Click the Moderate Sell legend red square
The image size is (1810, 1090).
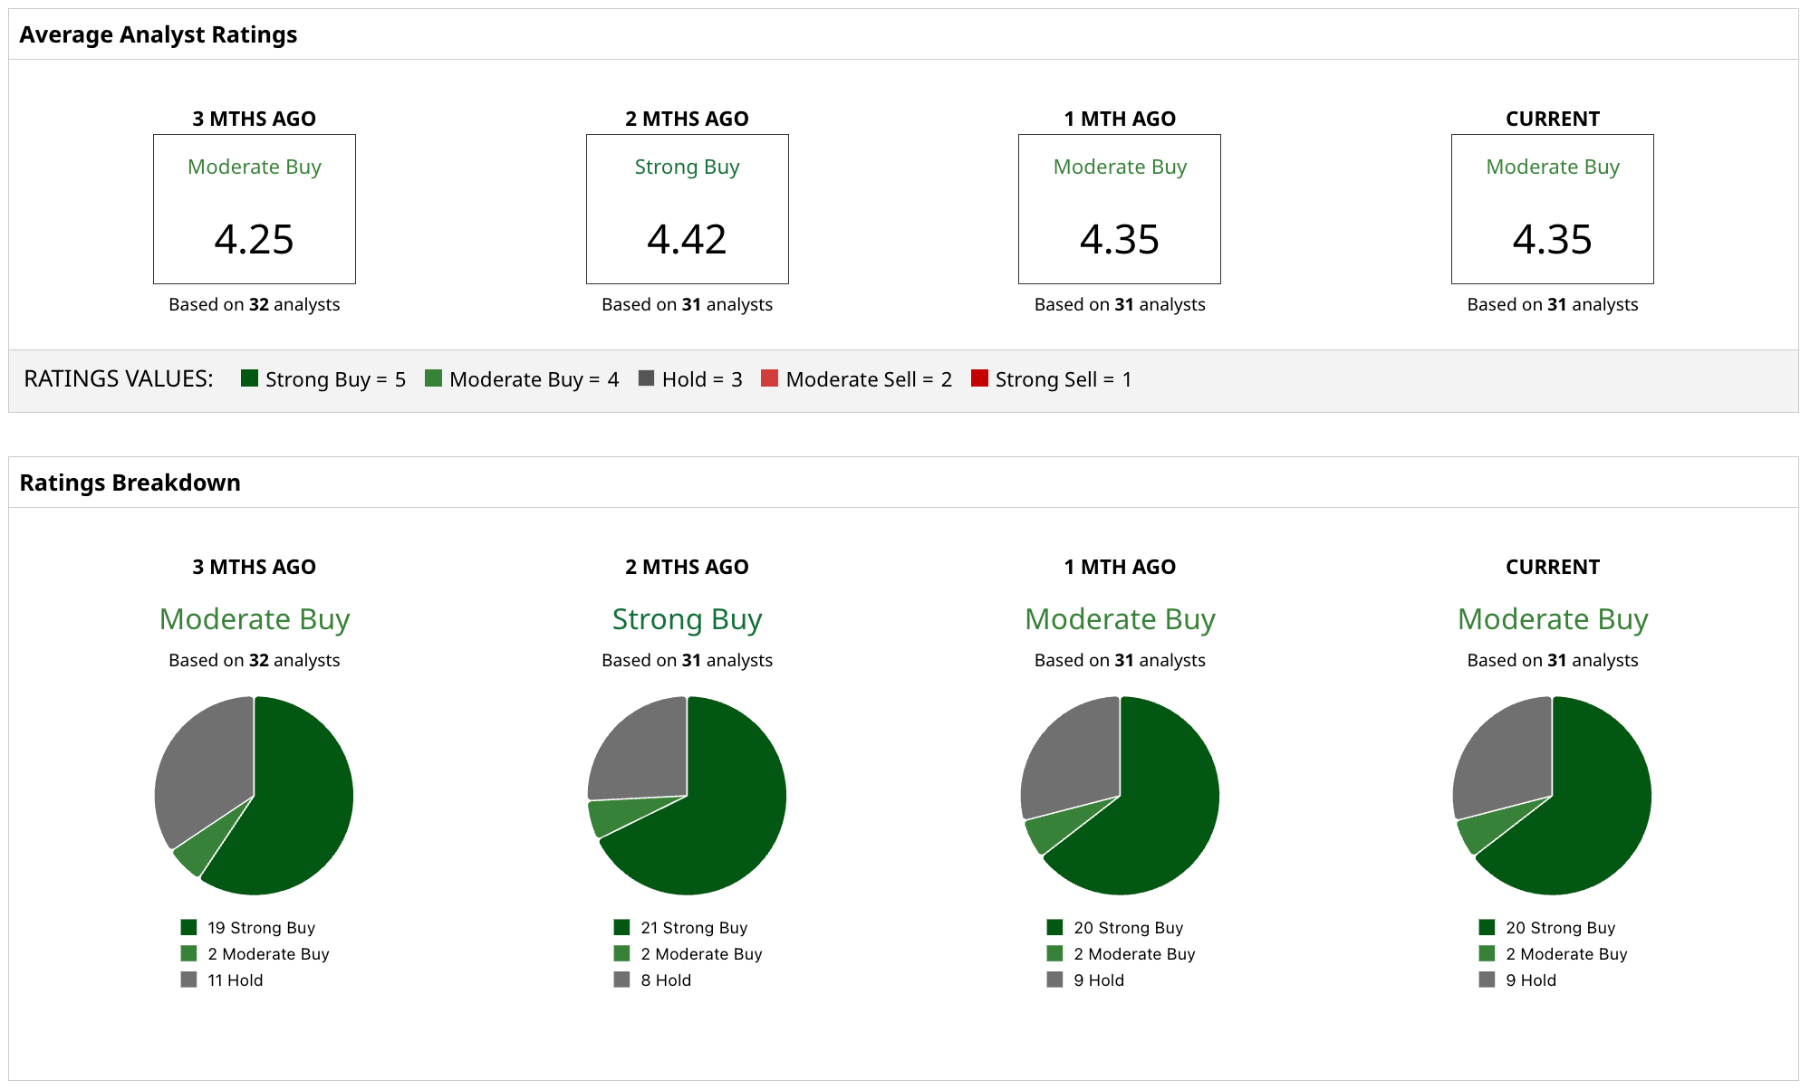coord(770,378)
